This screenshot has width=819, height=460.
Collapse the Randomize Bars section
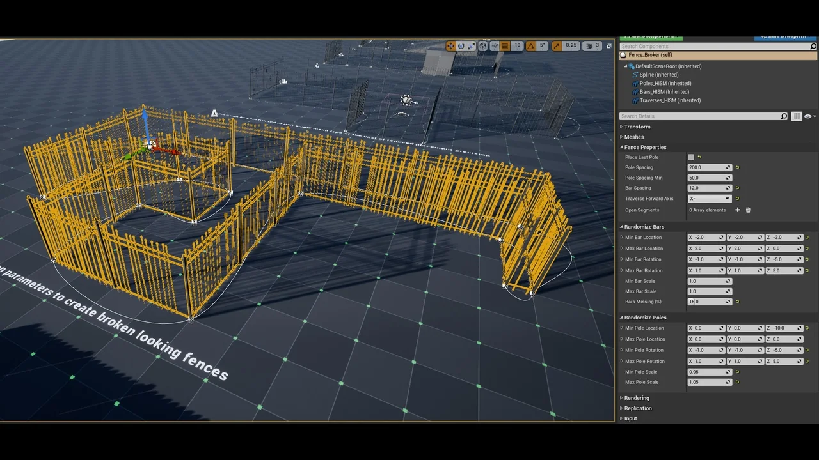pos(621,226)
